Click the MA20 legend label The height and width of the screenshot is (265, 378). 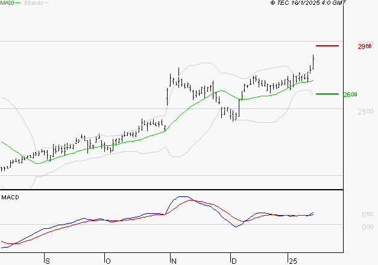7,3
